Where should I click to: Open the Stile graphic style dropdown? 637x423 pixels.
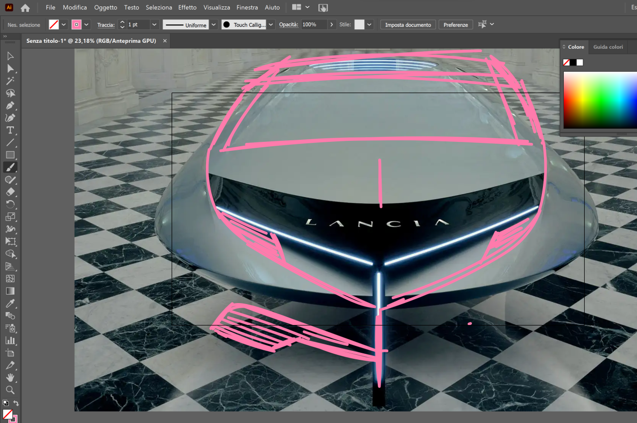[369, 24]
